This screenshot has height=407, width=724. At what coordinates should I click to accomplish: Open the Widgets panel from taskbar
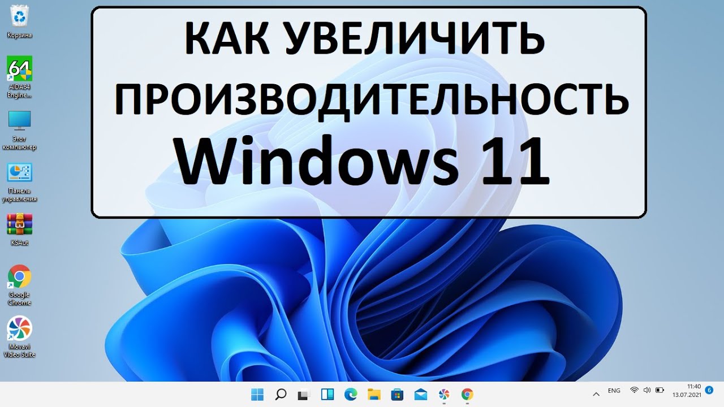[327, 394]
